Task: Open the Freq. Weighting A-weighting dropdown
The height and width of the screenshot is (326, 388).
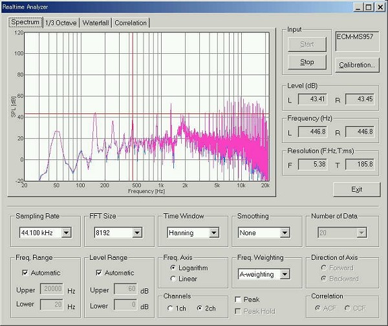Action: click(285, 274)
